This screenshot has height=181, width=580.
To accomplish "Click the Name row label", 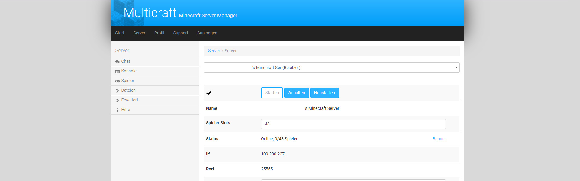I will pyautogui.click(x=211, y=108).
